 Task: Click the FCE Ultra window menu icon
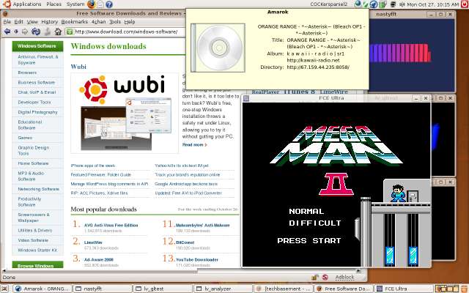pos(246,98)
